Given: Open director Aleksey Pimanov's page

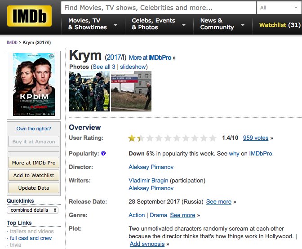Looking at the screenshot, I should pyautogui.click(x=151, y=167).
